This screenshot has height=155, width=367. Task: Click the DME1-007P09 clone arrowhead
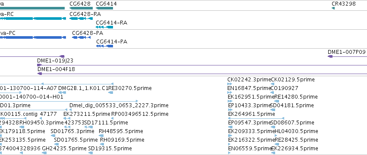click(x=330, y=56)
